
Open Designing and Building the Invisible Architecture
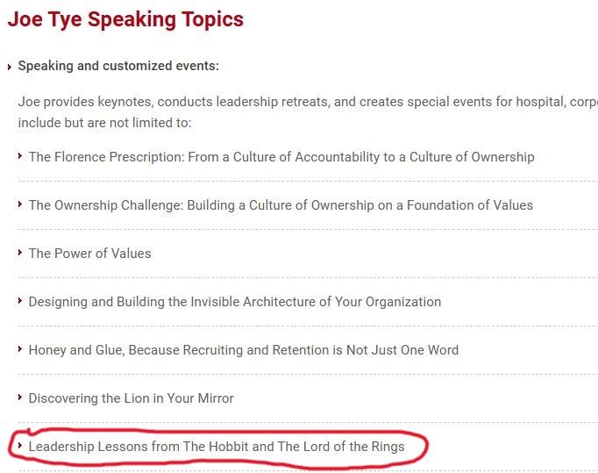coord(235,302)
